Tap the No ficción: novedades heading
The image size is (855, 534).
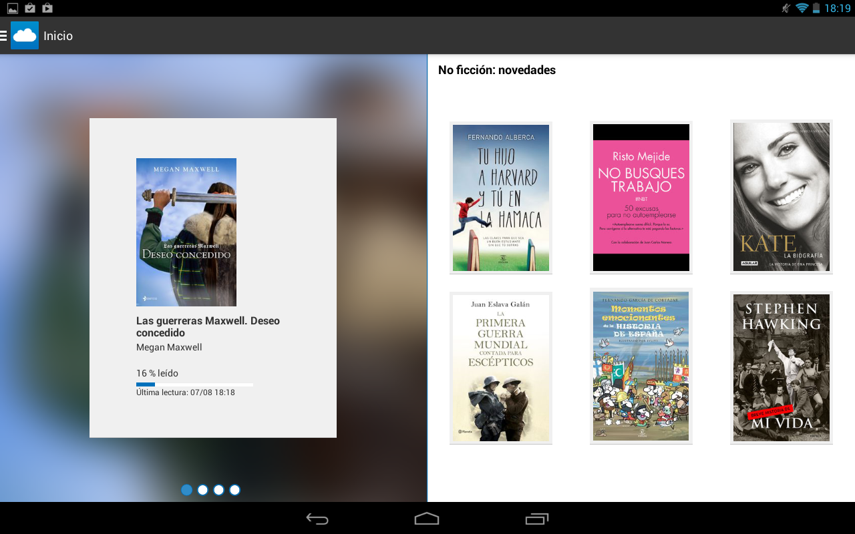coord(497,70)
